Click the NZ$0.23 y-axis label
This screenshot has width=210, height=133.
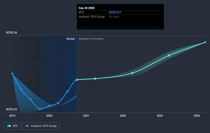point(12,109)
